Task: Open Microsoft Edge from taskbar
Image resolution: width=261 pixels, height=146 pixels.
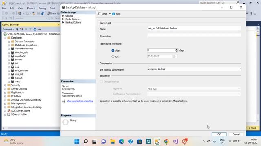Action: (x=122, y=142)
